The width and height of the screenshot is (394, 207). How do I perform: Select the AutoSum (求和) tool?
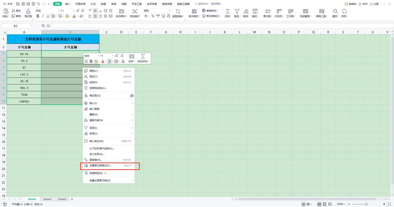pos(227,13)
